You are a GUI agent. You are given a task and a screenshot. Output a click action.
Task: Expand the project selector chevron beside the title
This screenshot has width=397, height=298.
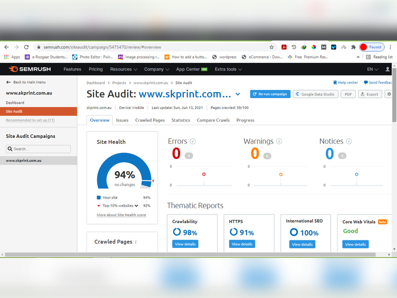point(238,94)
